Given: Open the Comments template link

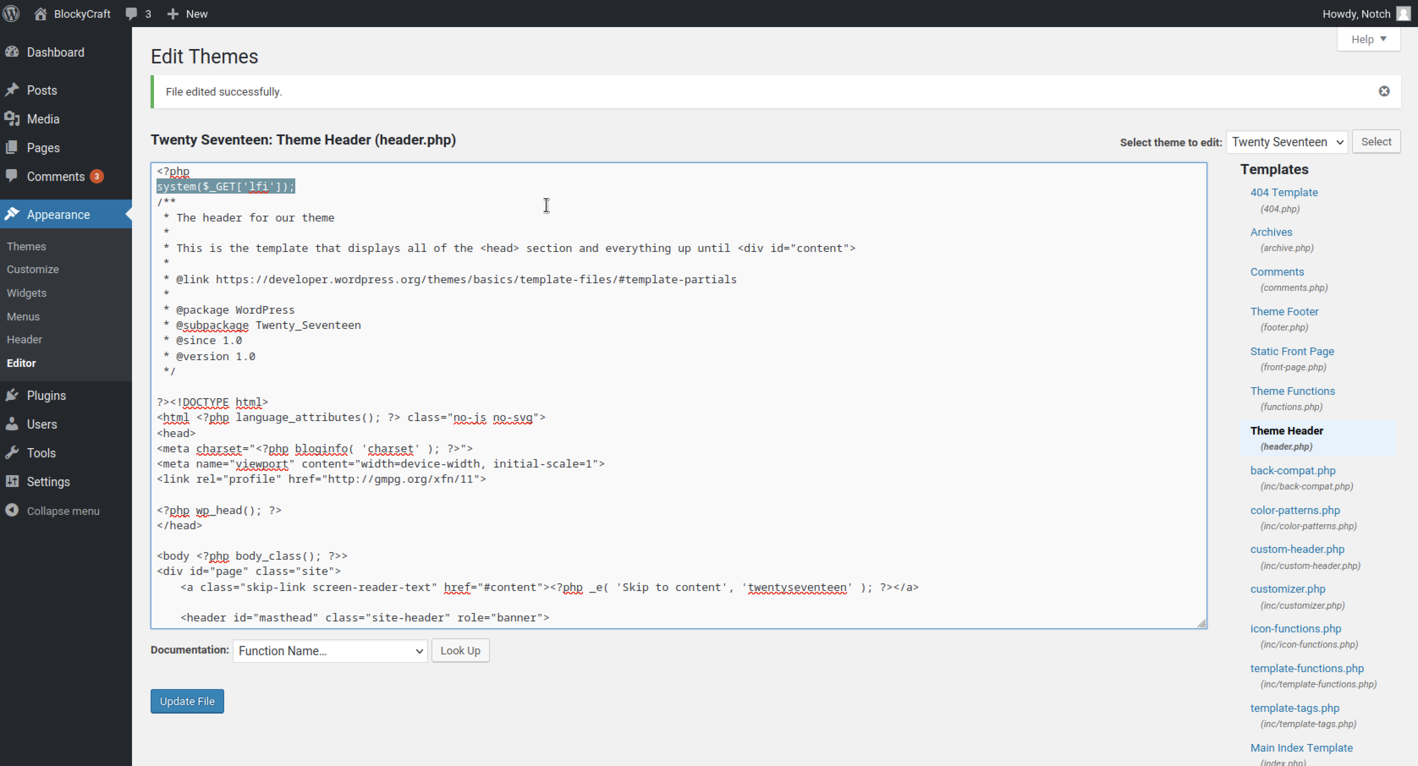Looking at the screenshot, I should click(x=1277, y=272).
